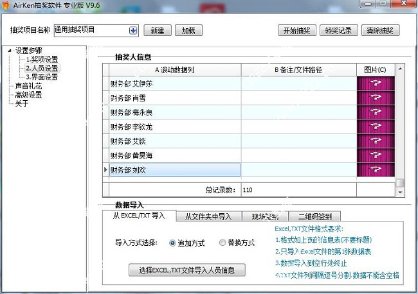Start the lottery with 开始抽奖
Image resolution: width=418 pixels, height=294 pixels.
pyautogui.click(x=297, y=30)
